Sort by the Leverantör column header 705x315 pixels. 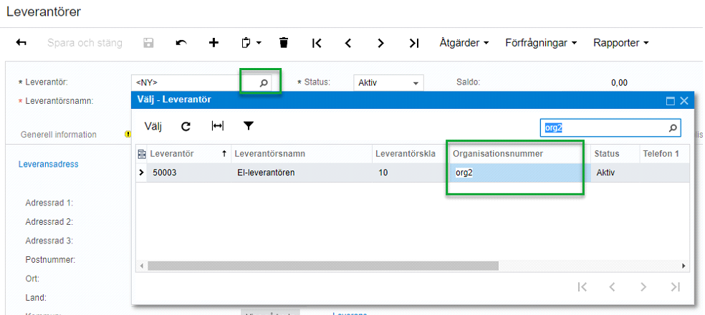coord(189,154)
